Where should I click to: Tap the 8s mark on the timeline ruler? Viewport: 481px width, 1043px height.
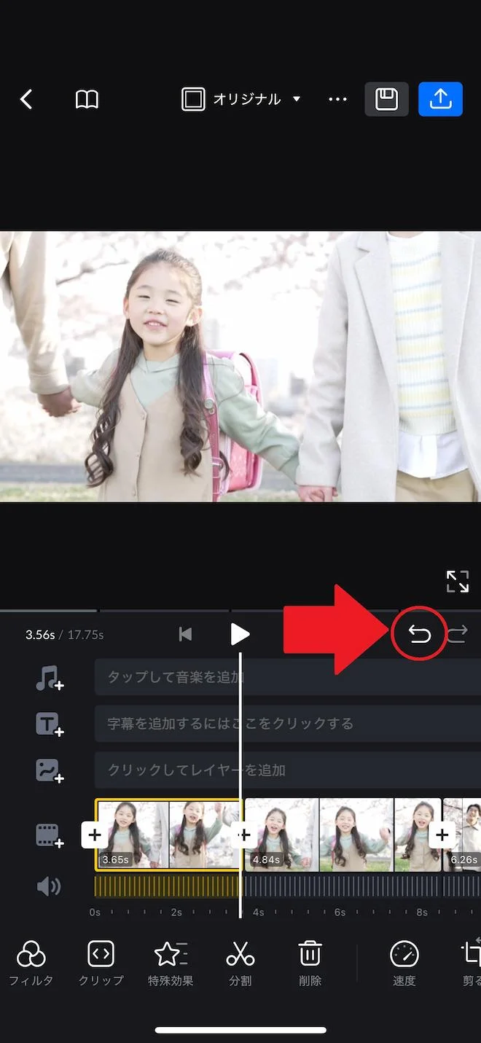(x=422, y=913)
